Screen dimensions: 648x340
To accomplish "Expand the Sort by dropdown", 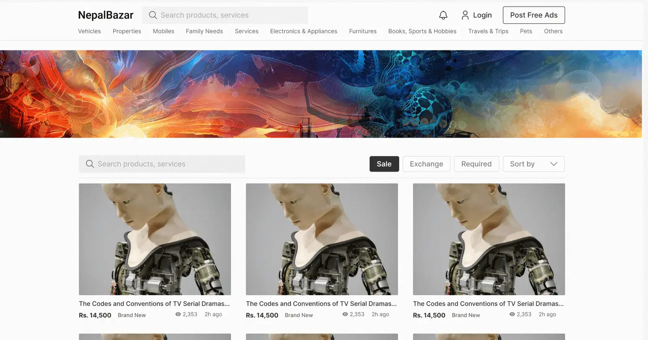I will pos(534,164).
